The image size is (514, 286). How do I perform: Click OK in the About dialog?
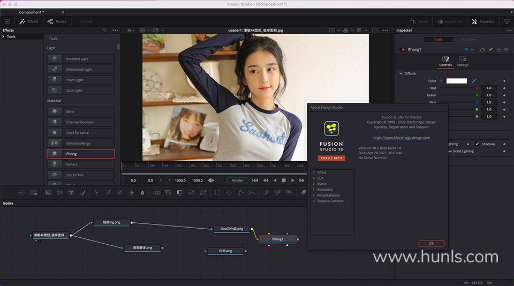click(431, 243)
